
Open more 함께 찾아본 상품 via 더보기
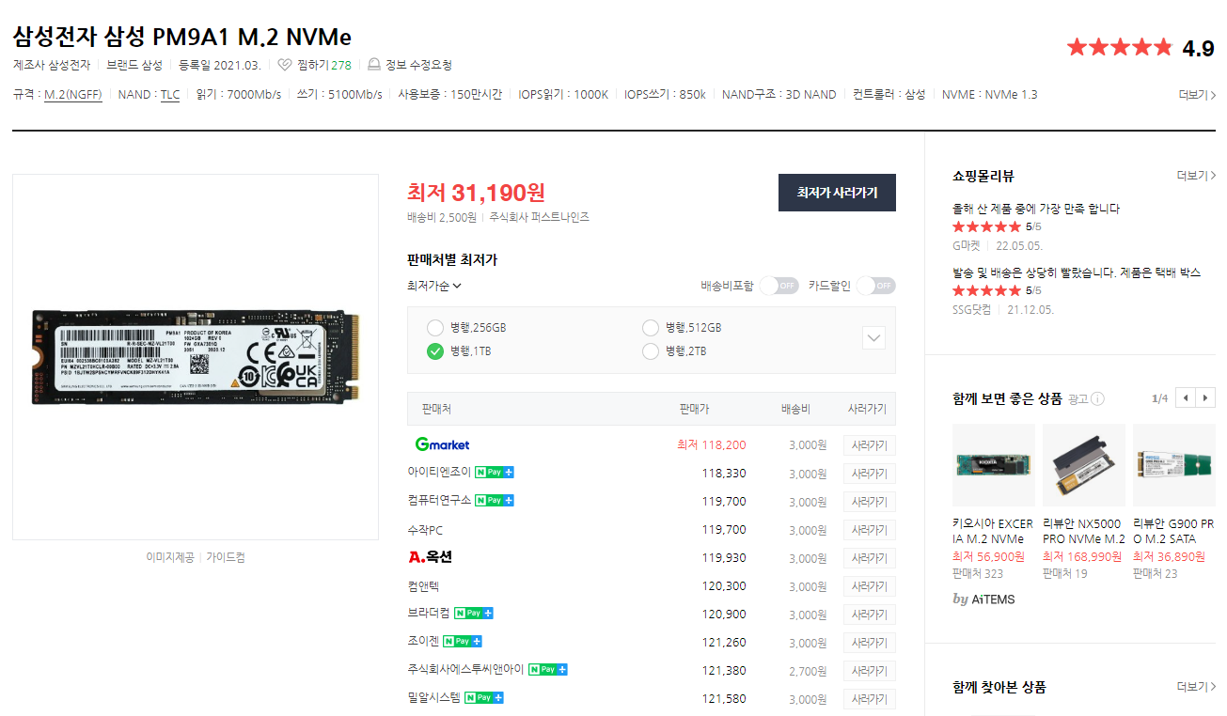click(1196, 687)
